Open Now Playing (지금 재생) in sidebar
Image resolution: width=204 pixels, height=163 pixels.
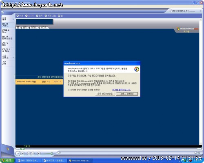coord(4,18)
